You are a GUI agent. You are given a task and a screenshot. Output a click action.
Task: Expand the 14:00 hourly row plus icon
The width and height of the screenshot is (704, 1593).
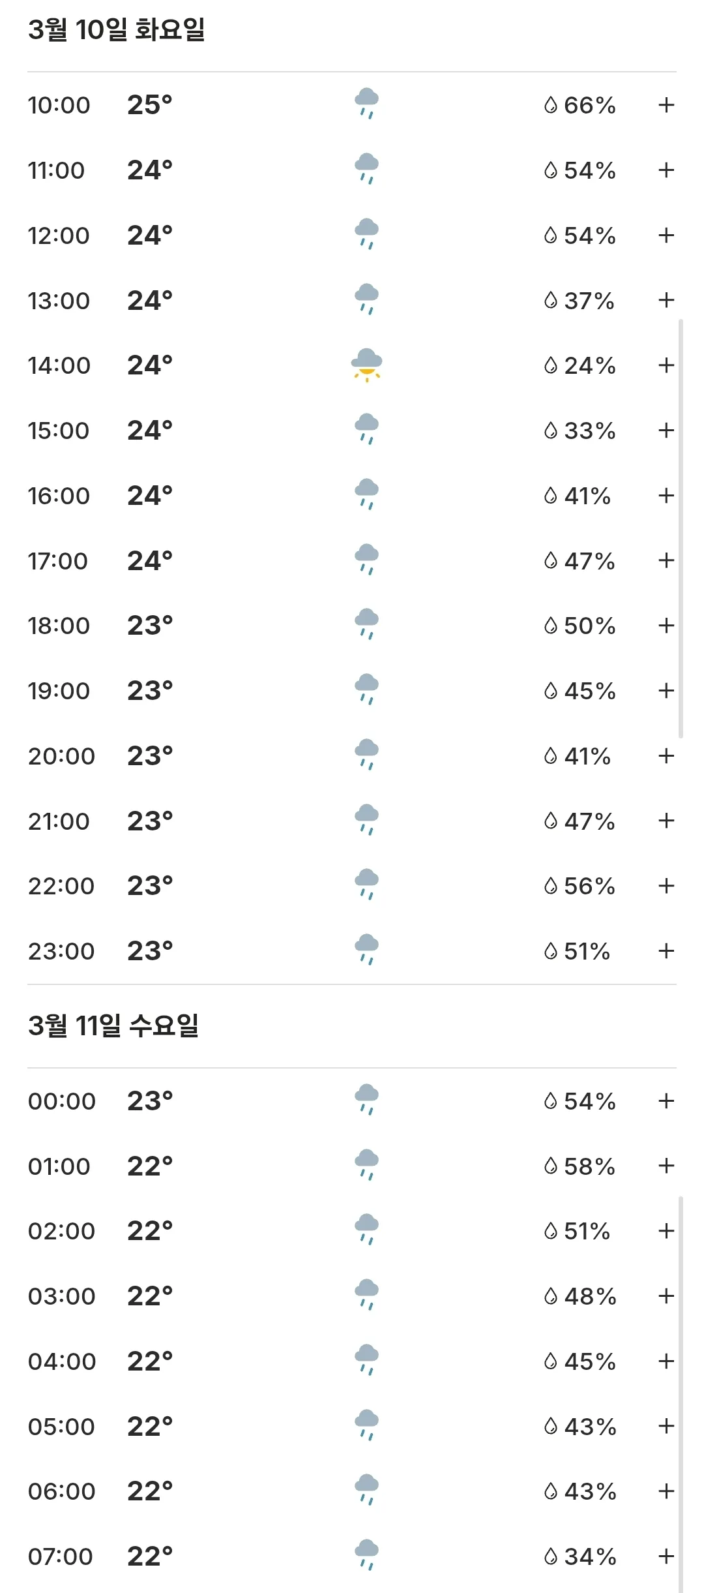tap(666, 365)
